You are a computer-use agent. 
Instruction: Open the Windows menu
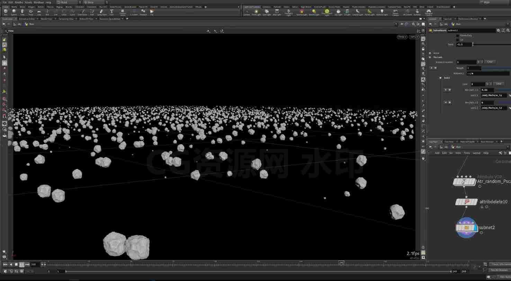38,2
